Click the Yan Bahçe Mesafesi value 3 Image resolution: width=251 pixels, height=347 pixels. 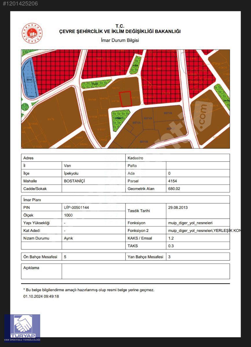(169, 257)
